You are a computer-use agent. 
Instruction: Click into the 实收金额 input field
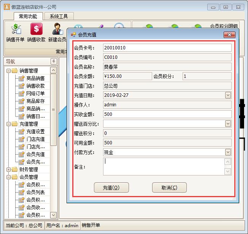point(167,114)
